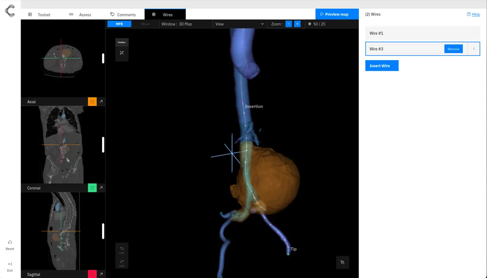Click the Toolset tab icon
Screen dimensions: 487x278
point(30,14)
